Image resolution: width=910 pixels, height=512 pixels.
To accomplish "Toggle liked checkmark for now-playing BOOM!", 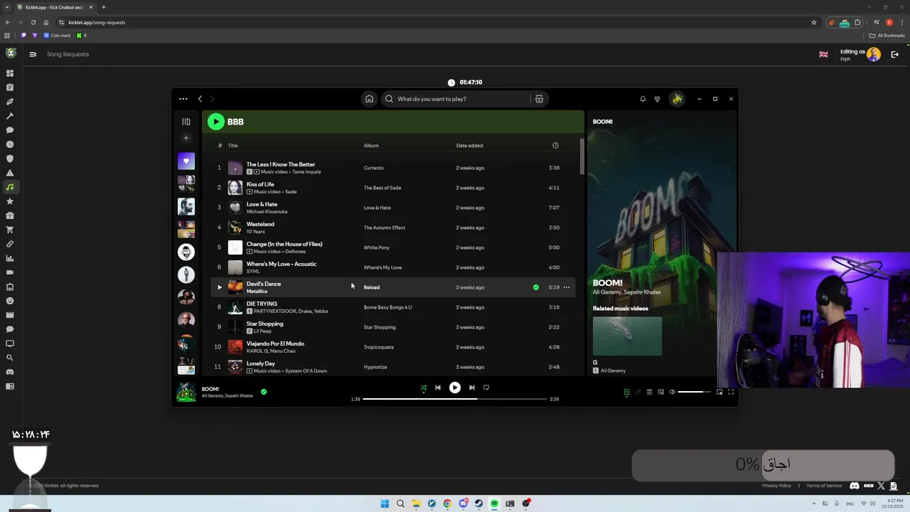I will click(x=264, y=392).
